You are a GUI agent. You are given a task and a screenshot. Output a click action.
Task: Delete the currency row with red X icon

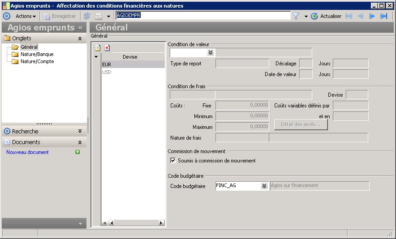coord(107,48)
